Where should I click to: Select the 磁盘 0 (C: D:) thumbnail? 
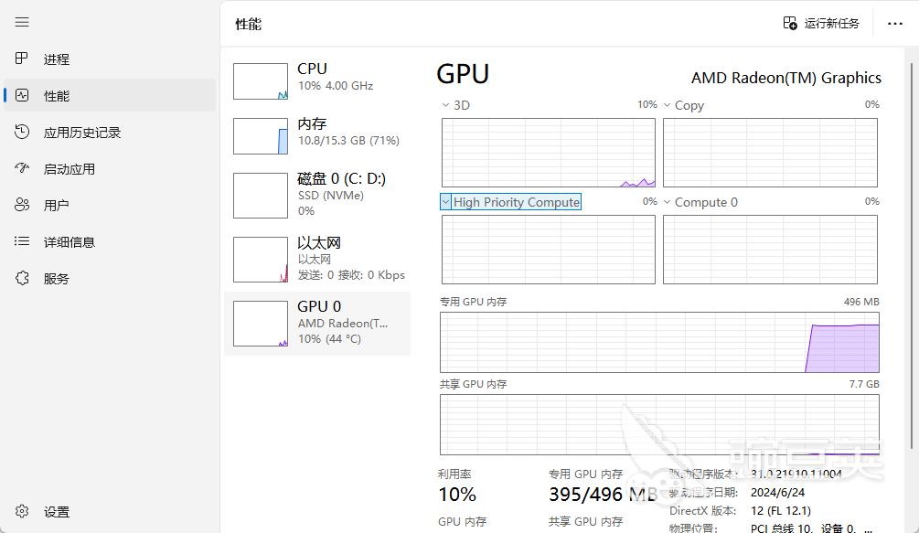(261, 195)
